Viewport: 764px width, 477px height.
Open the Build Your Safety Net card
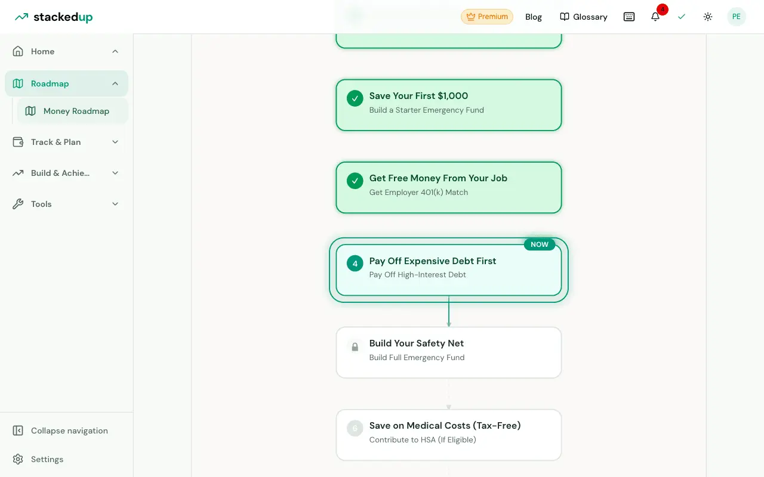coord(449,352)
